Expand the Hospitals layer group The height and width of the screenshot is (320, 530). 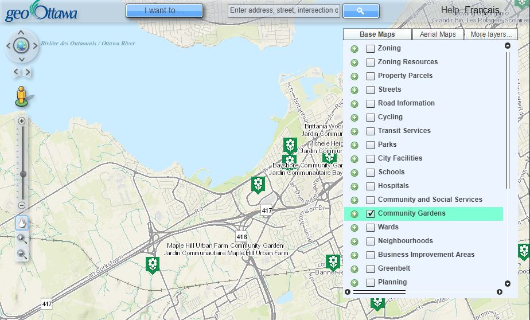354,186
